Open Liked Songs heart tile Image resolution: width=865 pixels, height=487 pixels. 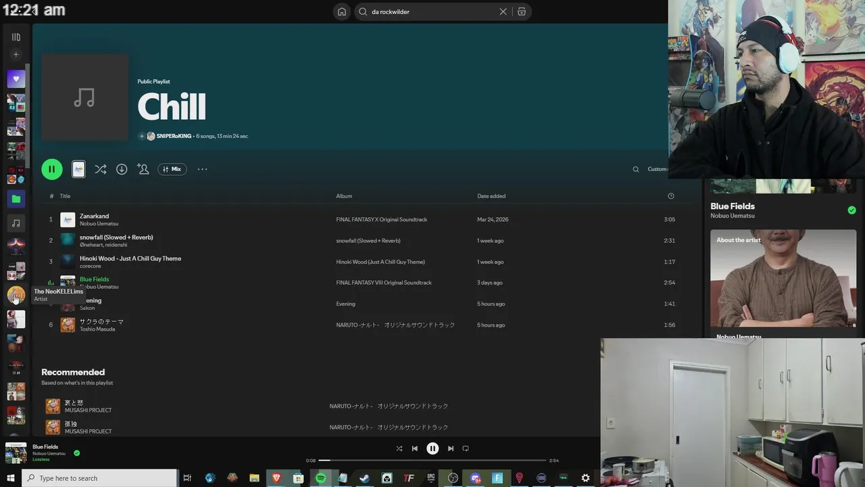tap(16, 79)
